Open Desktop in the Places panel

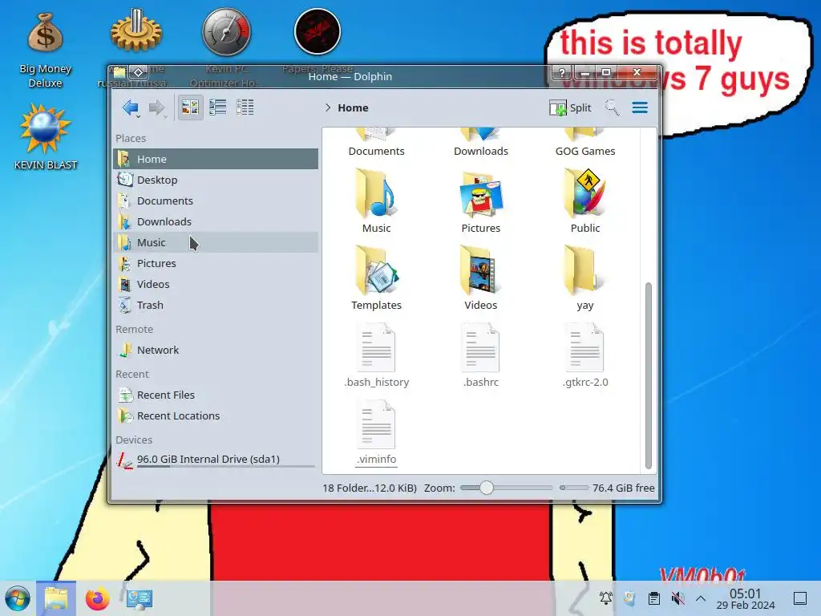pyautogui.click(x=215, y=180)
